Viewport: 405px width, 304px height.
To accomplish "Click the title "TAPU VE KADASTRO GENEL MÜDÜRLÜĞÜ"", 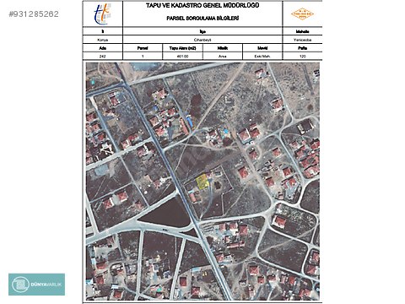I will tap(202, 5).
